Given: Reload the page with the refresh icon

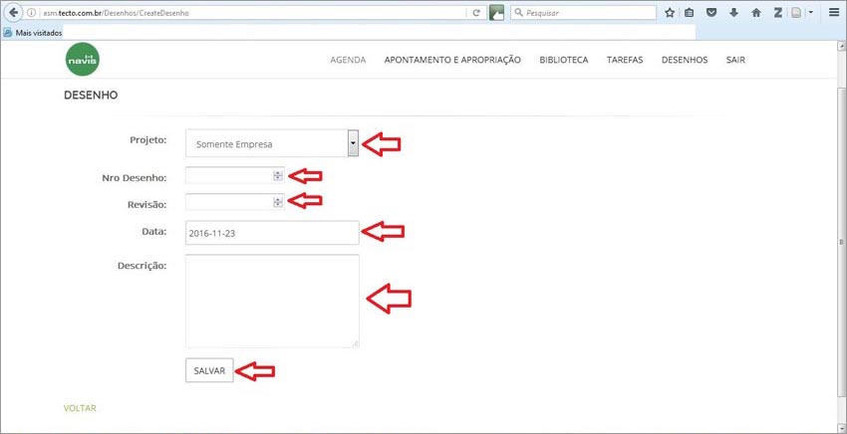Looking at the screenshot, I should point(476,12).
